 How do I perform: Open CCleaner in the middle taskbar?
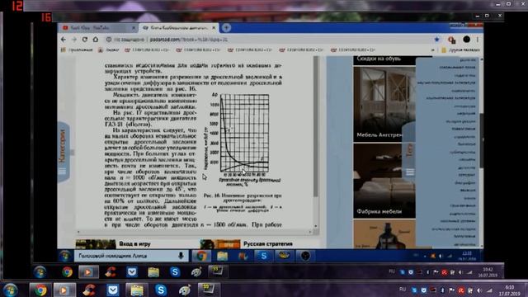(111, 271)
